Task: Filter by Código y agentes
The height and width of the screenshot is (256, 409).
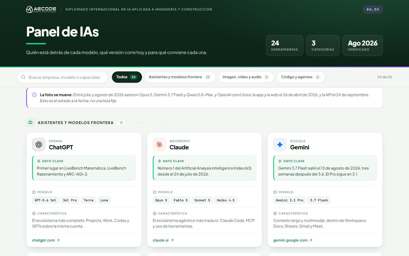Action: click(301, 77)
